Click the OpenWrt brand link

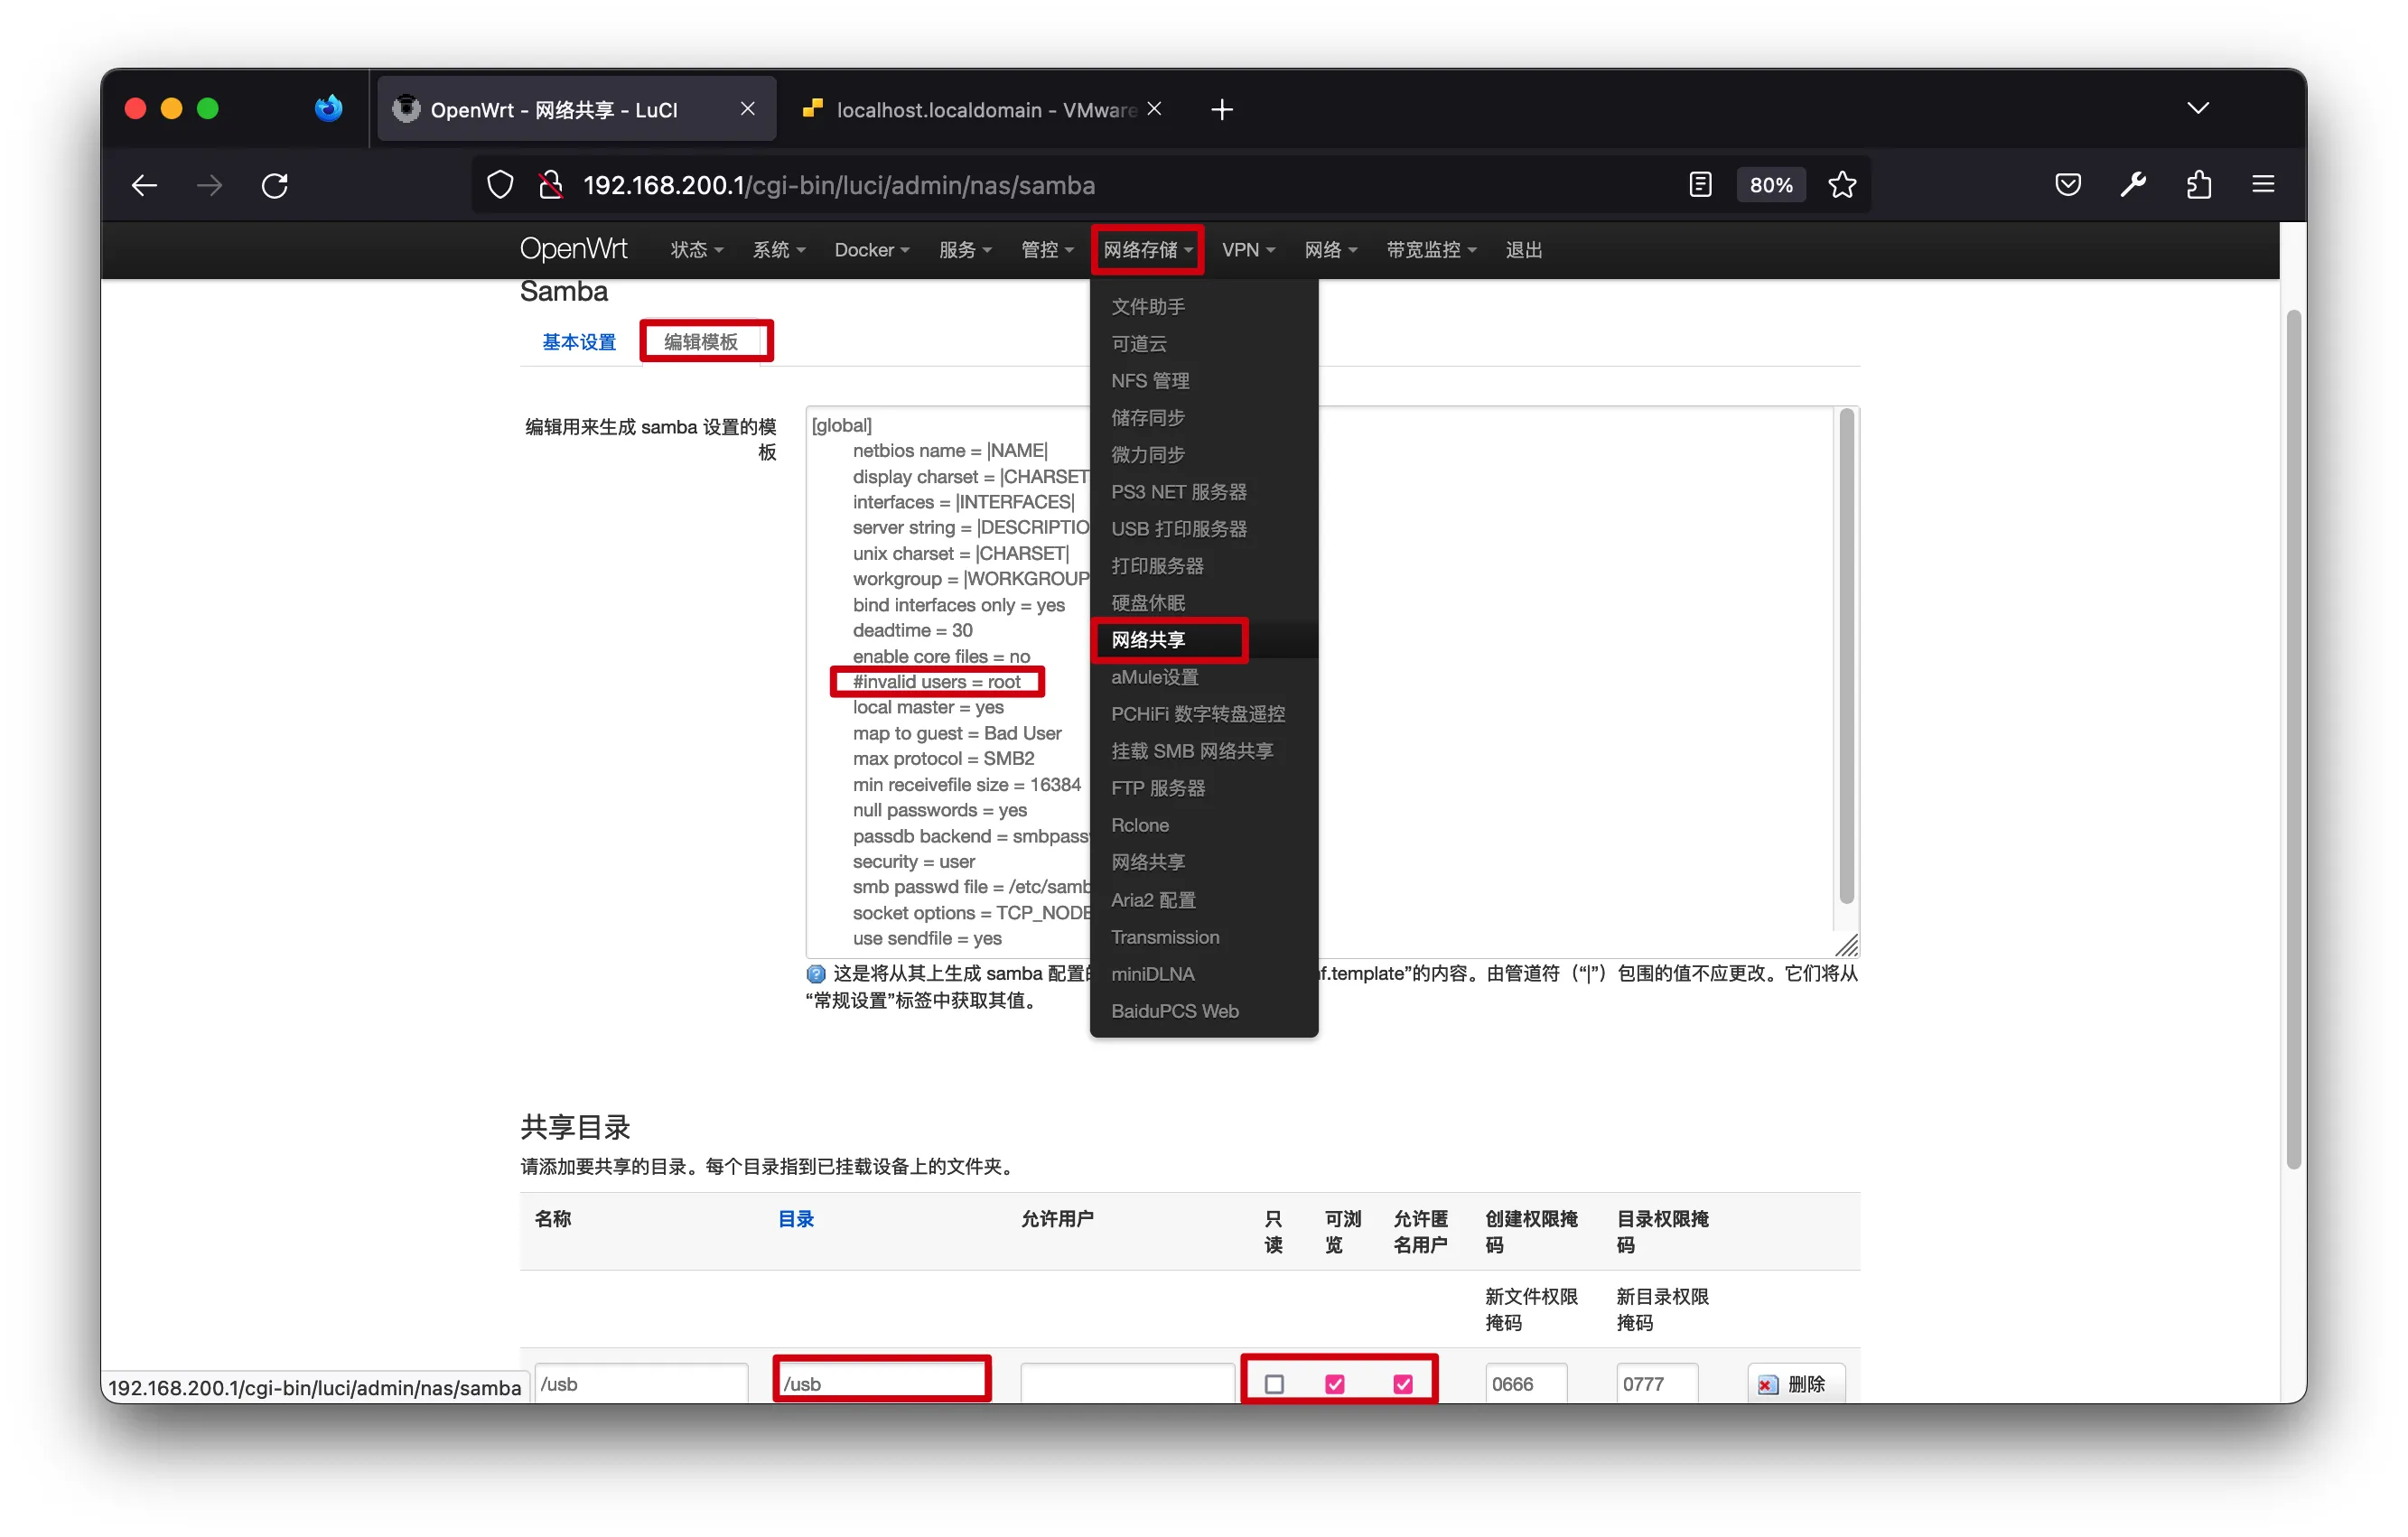pos(574,249)
